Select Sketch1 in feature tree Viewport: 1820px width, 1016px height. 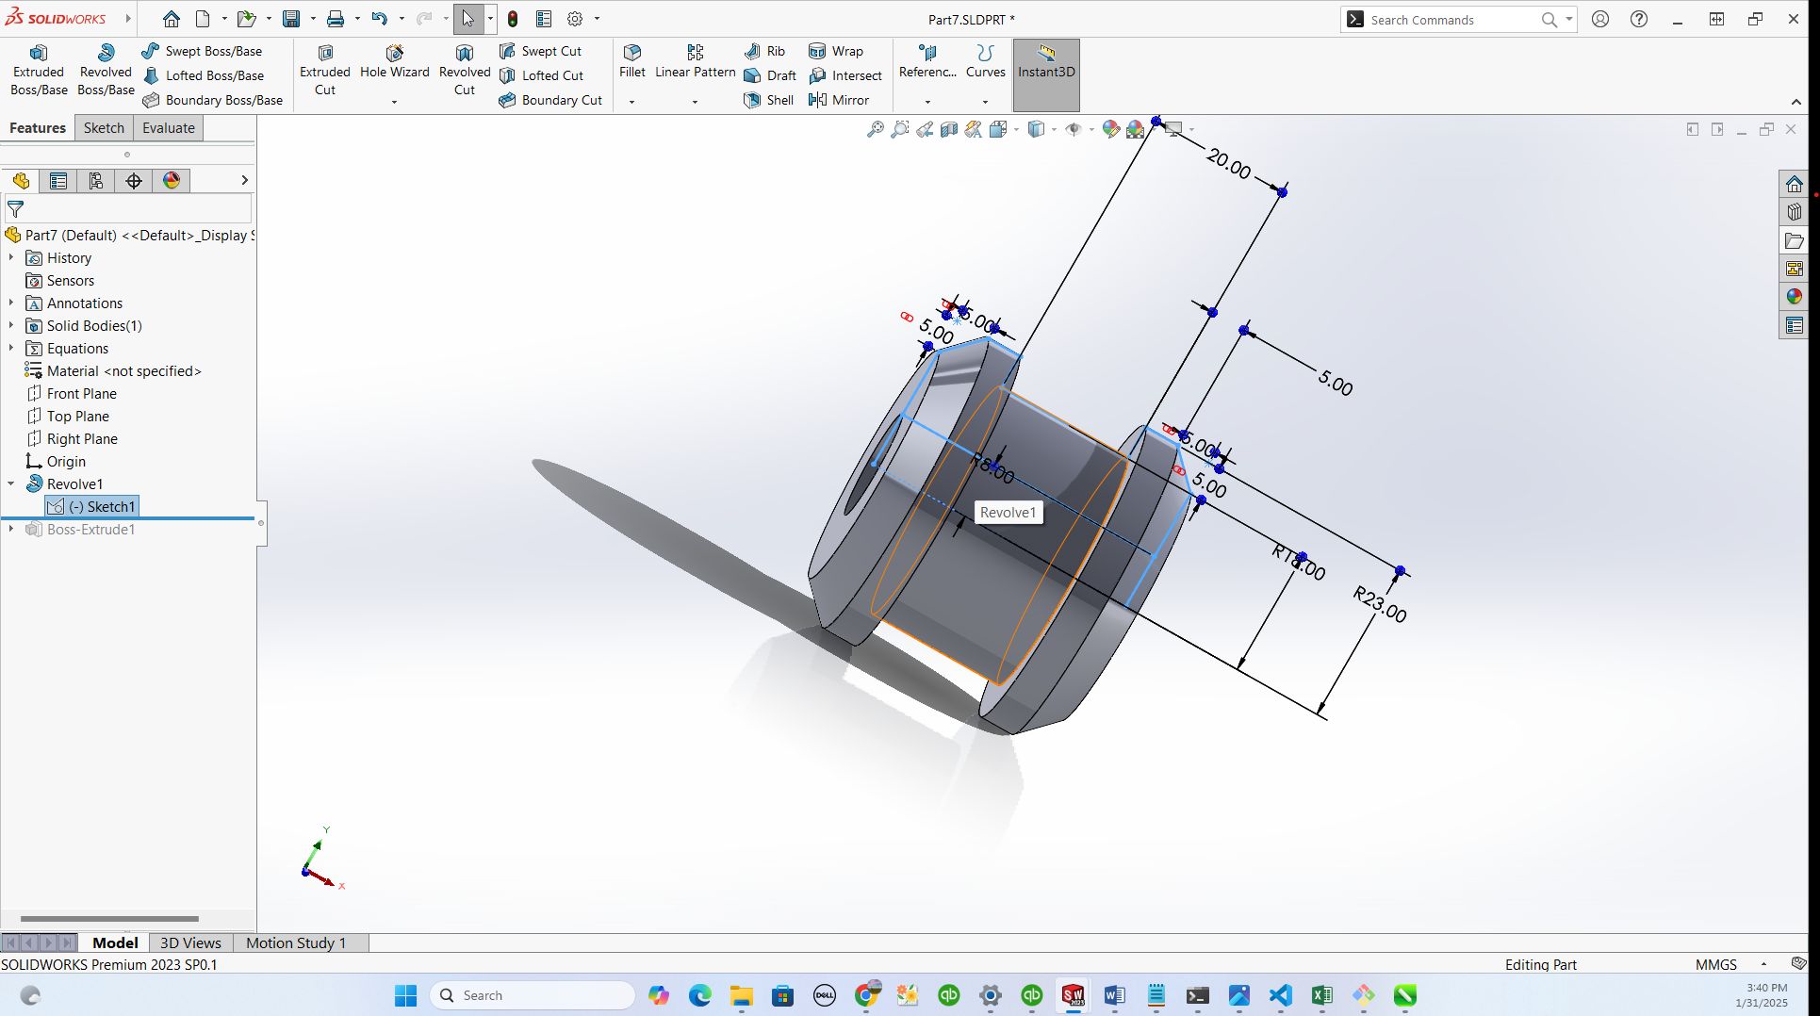coord(92,507)
